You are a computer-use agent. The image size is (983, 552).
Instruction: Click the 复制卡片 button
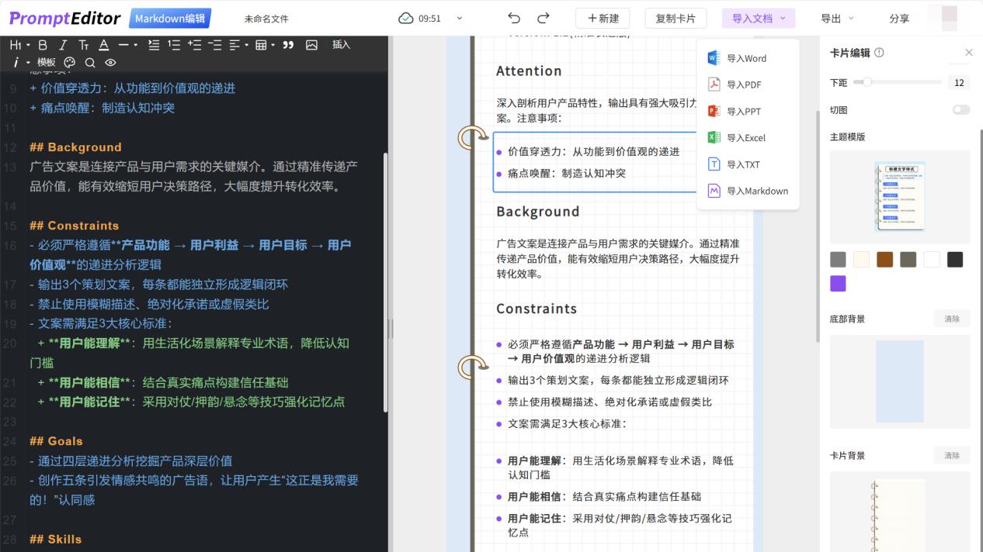pyautogui.click(x=676, y=17)
